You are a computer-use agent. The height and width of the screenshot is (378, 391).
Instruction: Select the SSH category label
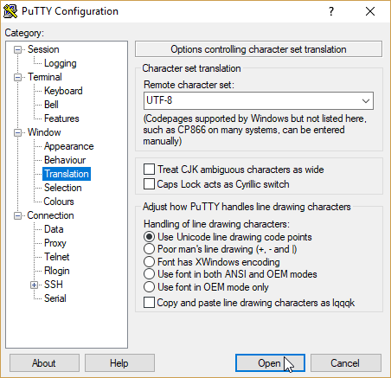[54, 285]
